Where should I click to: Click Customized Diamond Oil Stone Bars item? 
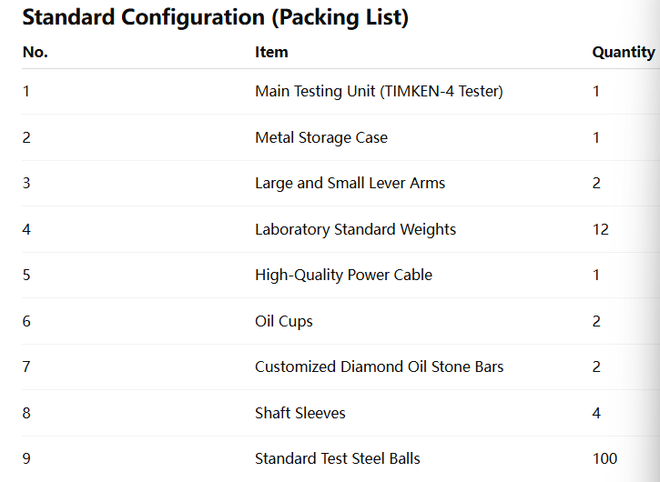point(379,367)
